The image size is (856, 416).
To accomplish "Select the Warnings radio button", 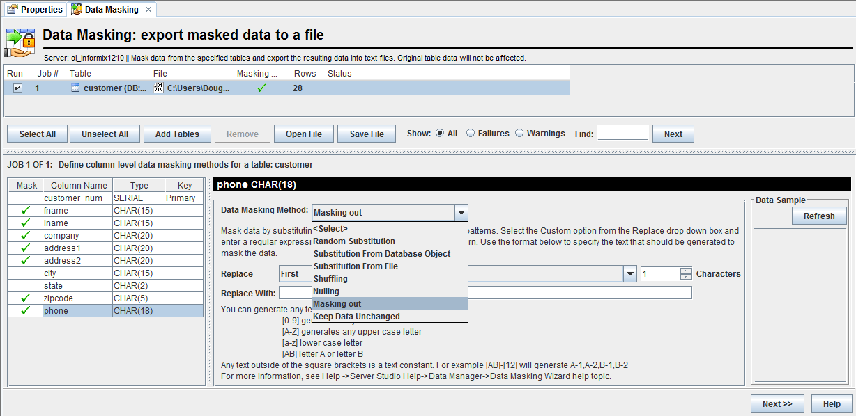I will tap(519, 134).
